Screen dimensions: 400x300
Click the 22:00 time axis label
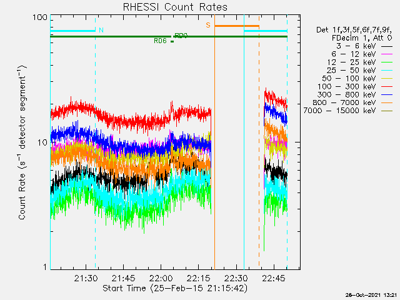click(161, 278)
